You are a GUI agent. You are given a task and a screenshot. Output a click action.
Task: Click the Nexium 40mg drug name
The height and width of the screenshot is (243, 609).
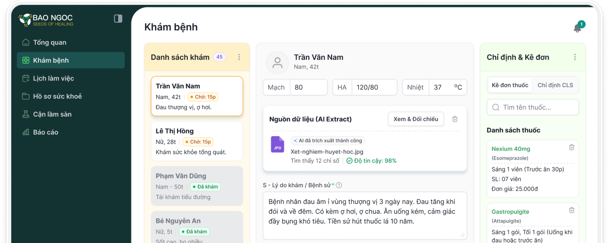pos(511,149)
